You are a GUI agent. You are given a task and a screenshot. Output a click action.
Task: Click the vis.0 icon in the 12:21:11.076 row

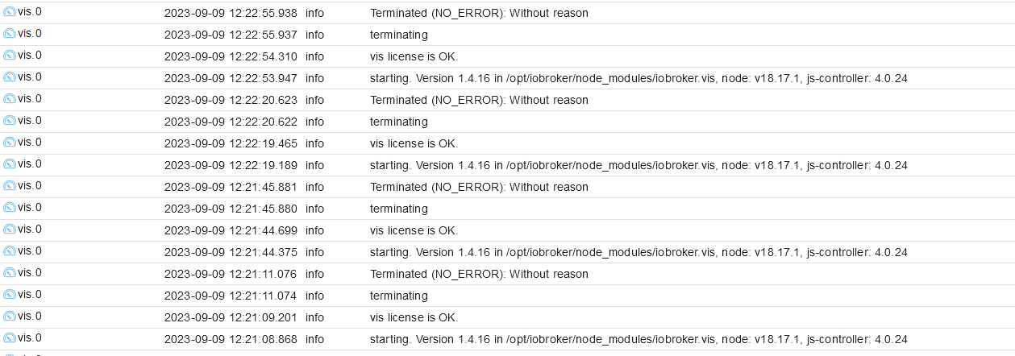pos(10,274)
